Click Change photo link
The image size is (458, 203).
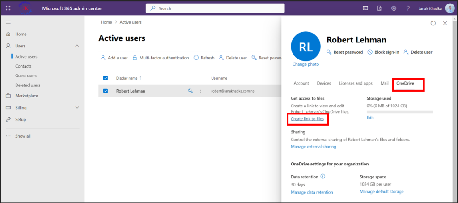click(305, 64)
